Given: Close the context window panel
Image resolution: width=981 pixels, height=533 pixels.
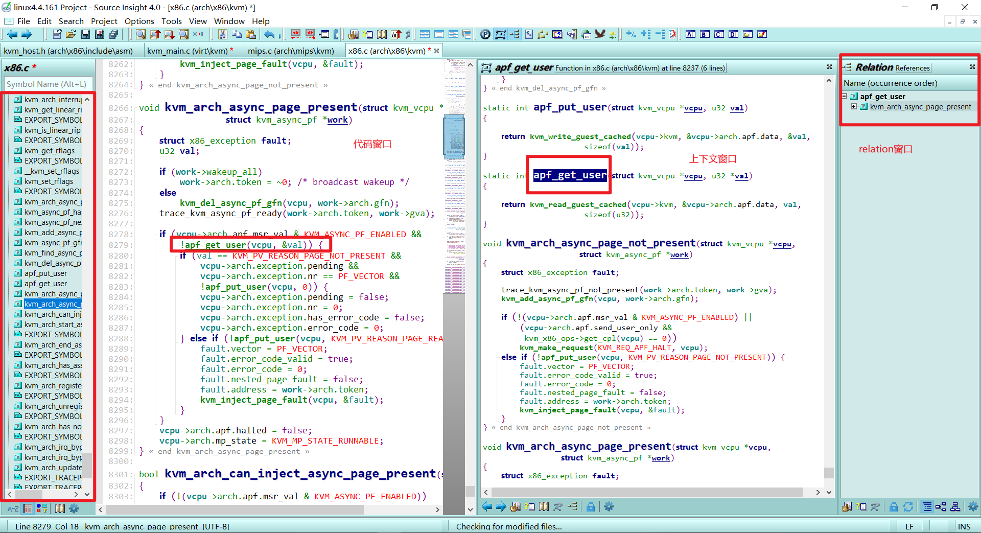Looking at the screenshot, I should (829, 67).
